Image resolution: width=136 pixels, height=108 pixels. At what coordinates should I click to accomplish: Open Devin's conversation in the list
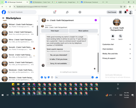[18, 33]
